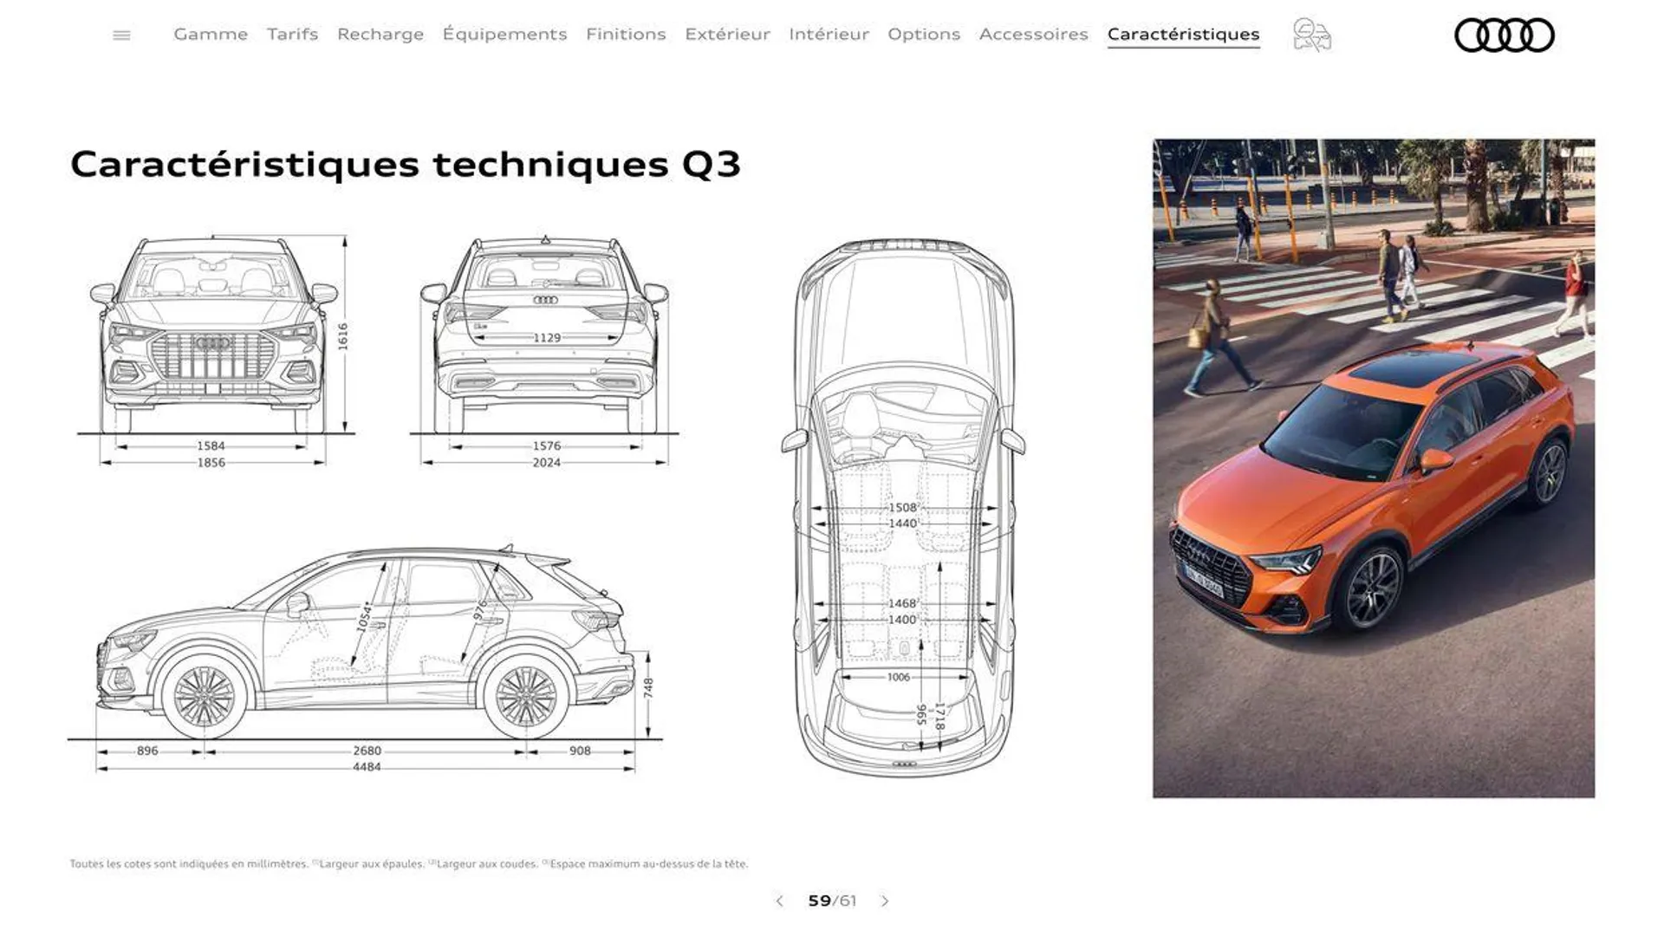Image resolution: width=1664 pixels, height=936 pixels.
Task: Click the 1616 height dimension
Action: click(x=343, y=336)
